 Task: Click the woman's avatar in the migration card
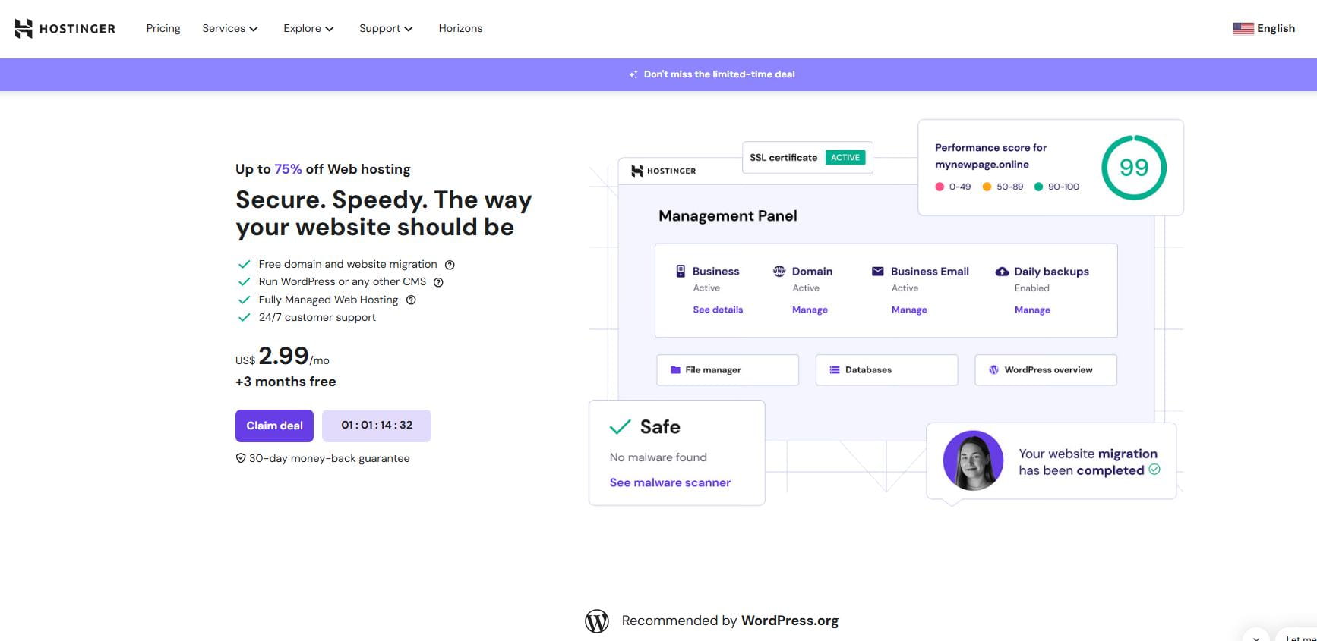(x=973, y=460)
